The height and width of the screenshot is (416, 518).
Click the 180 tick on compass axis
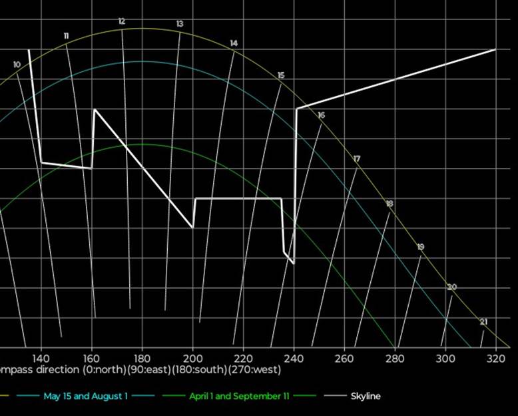(142, 357)
